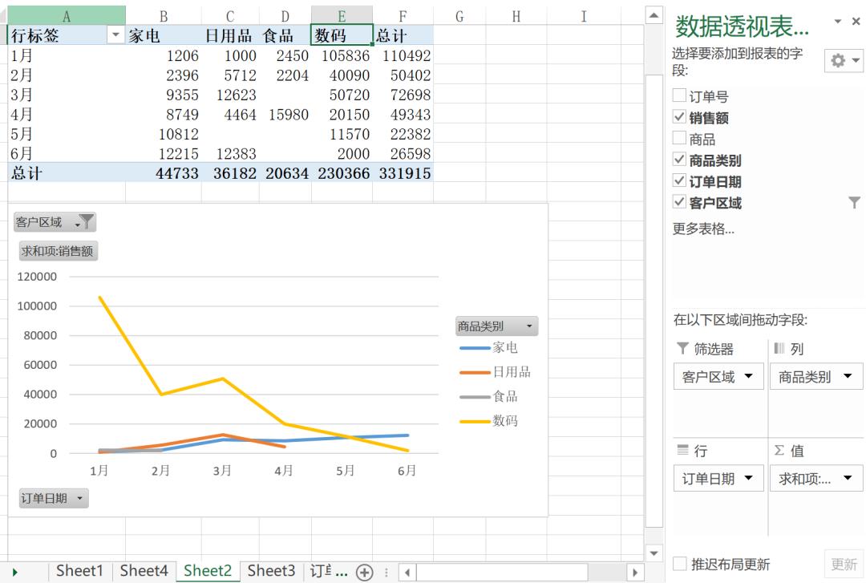
Task: Click the vertical scrollbar up arrow
Action: click(x=654, y=16)
